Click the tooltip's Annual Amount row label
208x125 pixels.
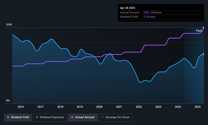130,12
